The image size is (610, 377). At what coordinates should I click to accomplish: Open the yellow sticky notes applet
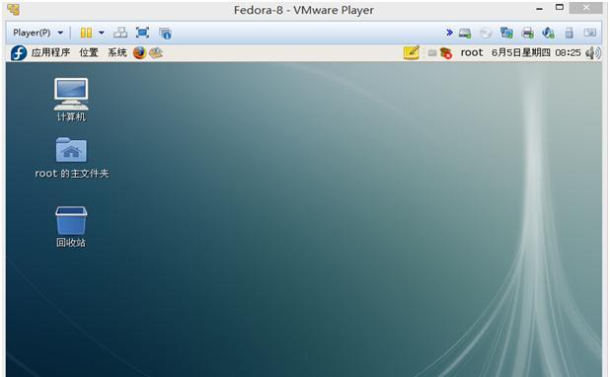pos(412,52)
